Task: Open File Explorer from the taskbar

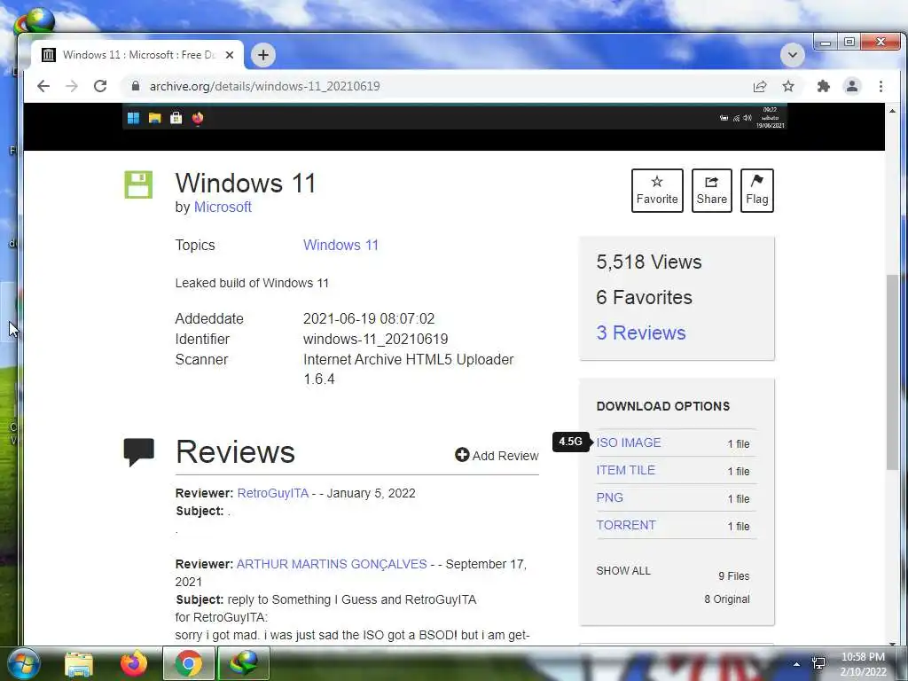Action: (79, 663)
